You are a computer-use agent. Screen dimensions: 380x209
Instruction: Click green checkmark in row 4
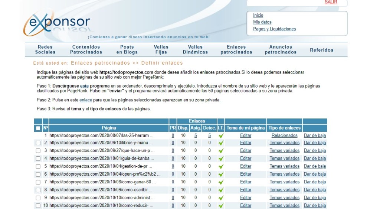[221, 159]
